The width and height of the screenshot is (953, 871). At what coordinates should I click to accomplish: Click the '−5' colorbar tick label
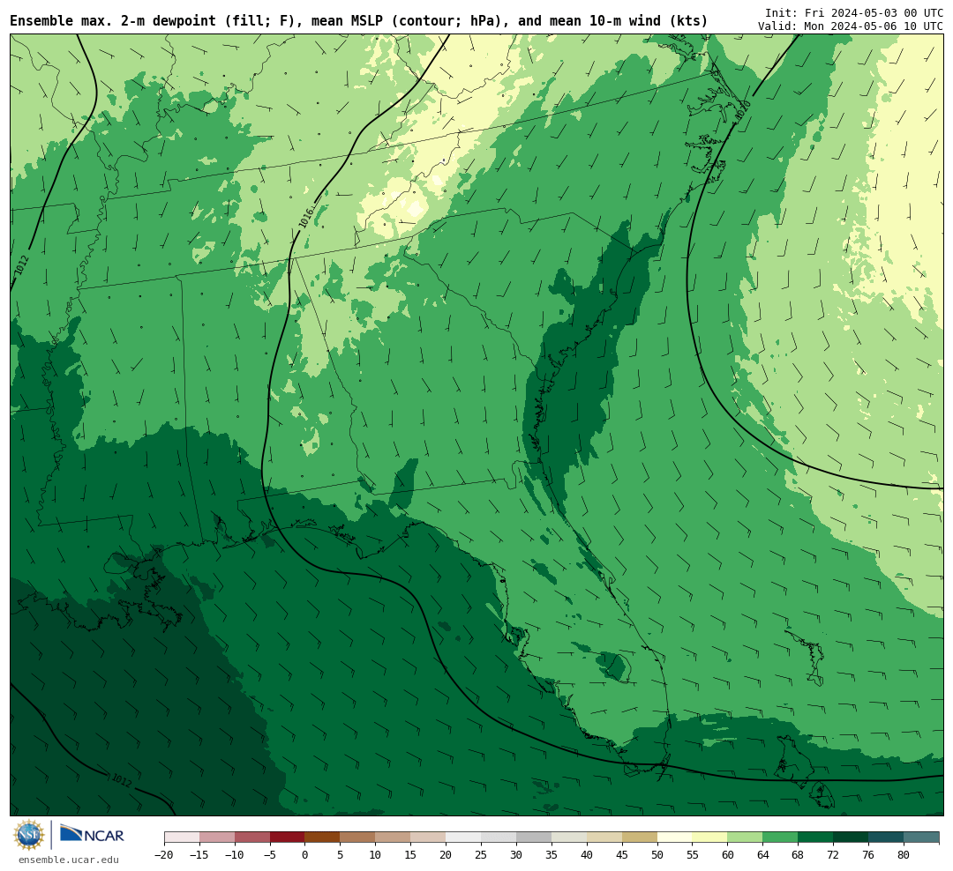(x=270, y=854)
